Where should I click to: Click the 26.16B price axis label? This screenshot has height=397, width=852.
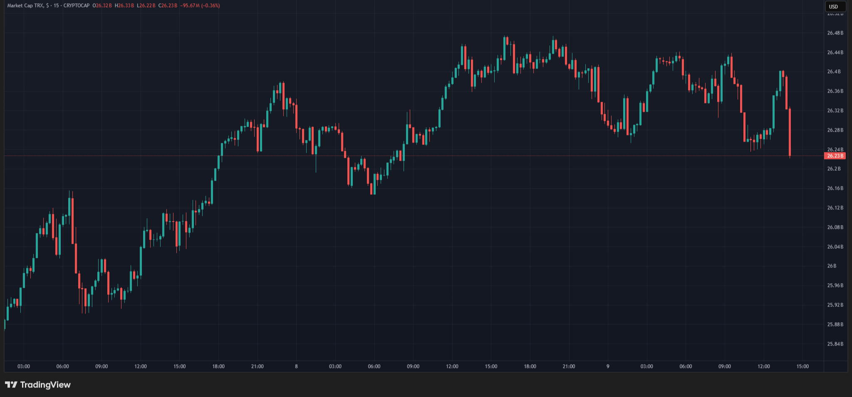tap(835, 188)
